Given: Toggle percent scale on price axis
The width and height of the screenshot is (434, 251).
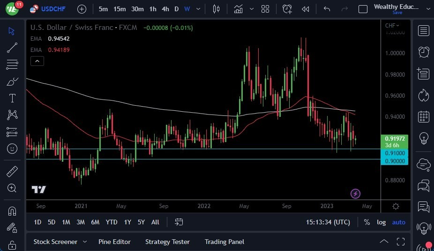Looking at the screenshot, I should (367, 222).
